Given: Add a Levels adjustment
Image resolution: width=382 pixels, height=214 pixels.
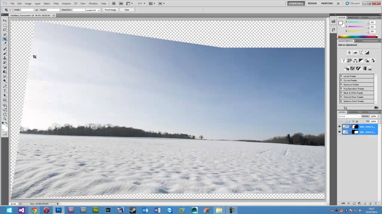Looking at the screenshot, I should point(355,53).
